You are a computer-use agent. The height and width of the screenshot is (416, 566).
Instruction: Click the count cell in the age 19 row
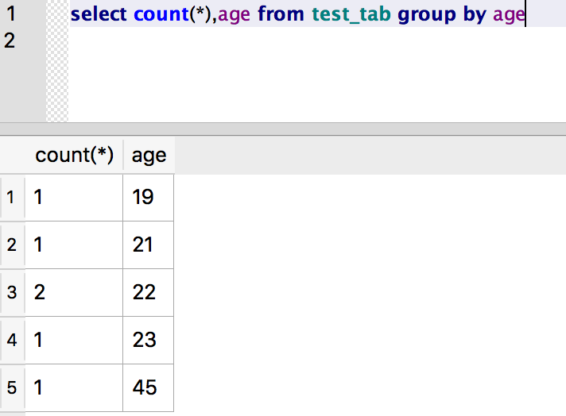[x=74, y=198]
